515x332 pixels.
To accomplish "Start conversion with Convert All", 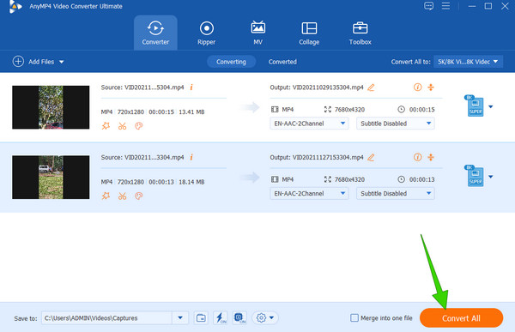I will click(x=461, y=318).
